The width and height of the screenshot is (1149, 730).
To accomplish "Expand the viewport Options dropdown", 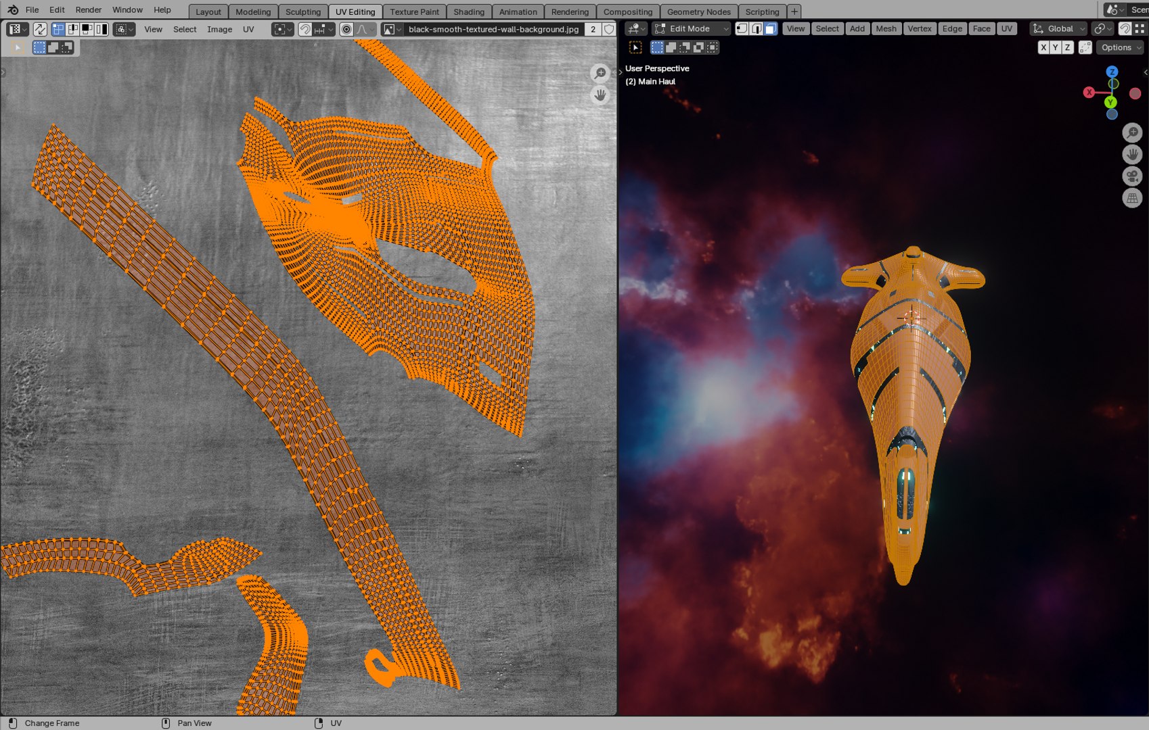I will click(x=1120, y=47).
